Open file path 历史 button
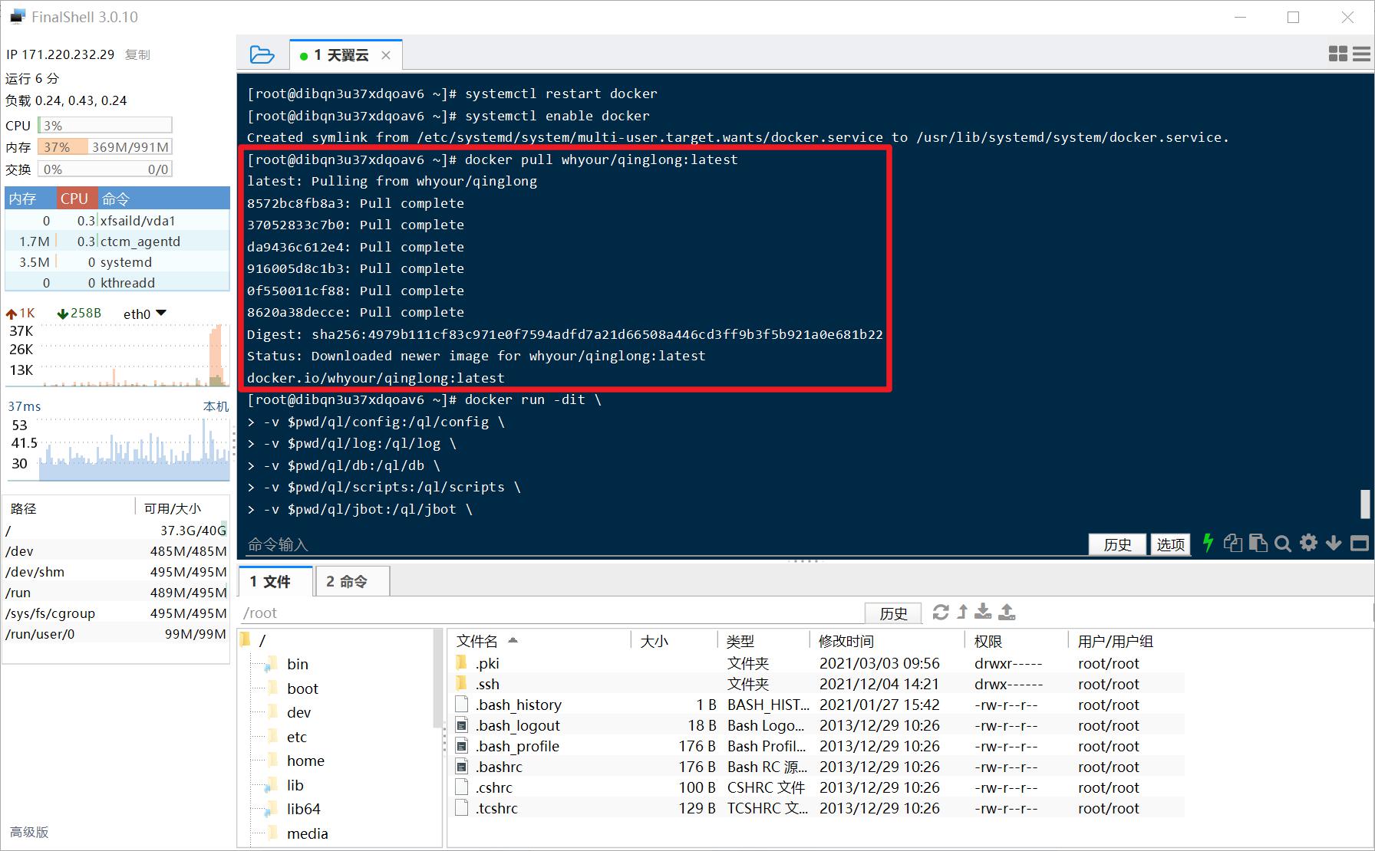Screen dimensions: 1375x851 coord(893,613)
